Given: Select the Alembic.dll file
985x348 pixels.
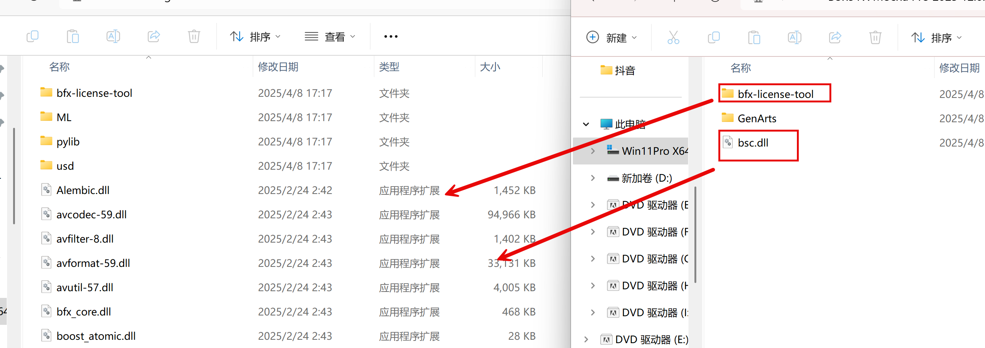Looking at the screenshot, I should [x=83, y=190].
